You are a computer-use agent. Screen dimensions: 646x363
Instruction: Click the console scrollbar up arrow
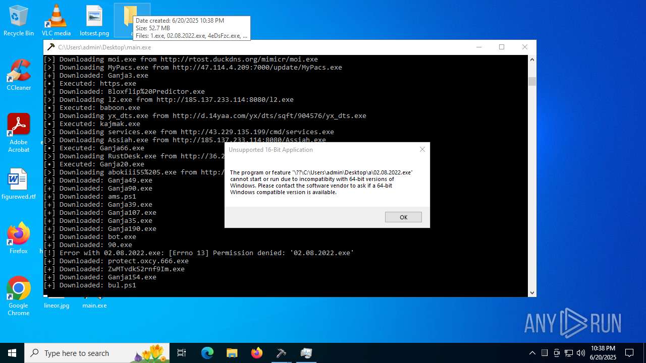[x=532, y=59]
